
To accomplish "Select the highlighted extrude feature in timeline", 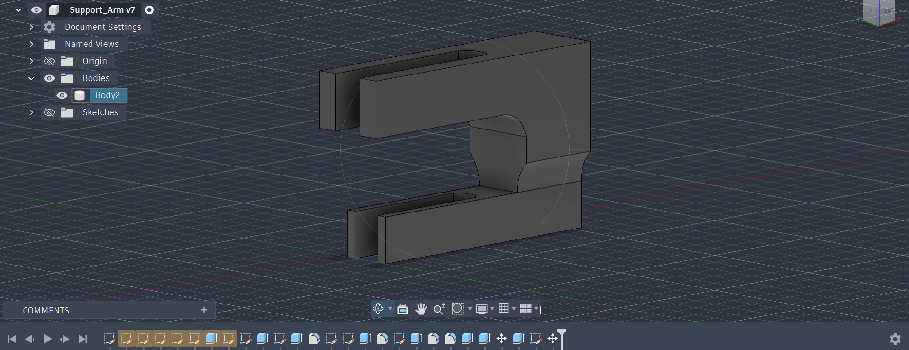I will point(211,339).
